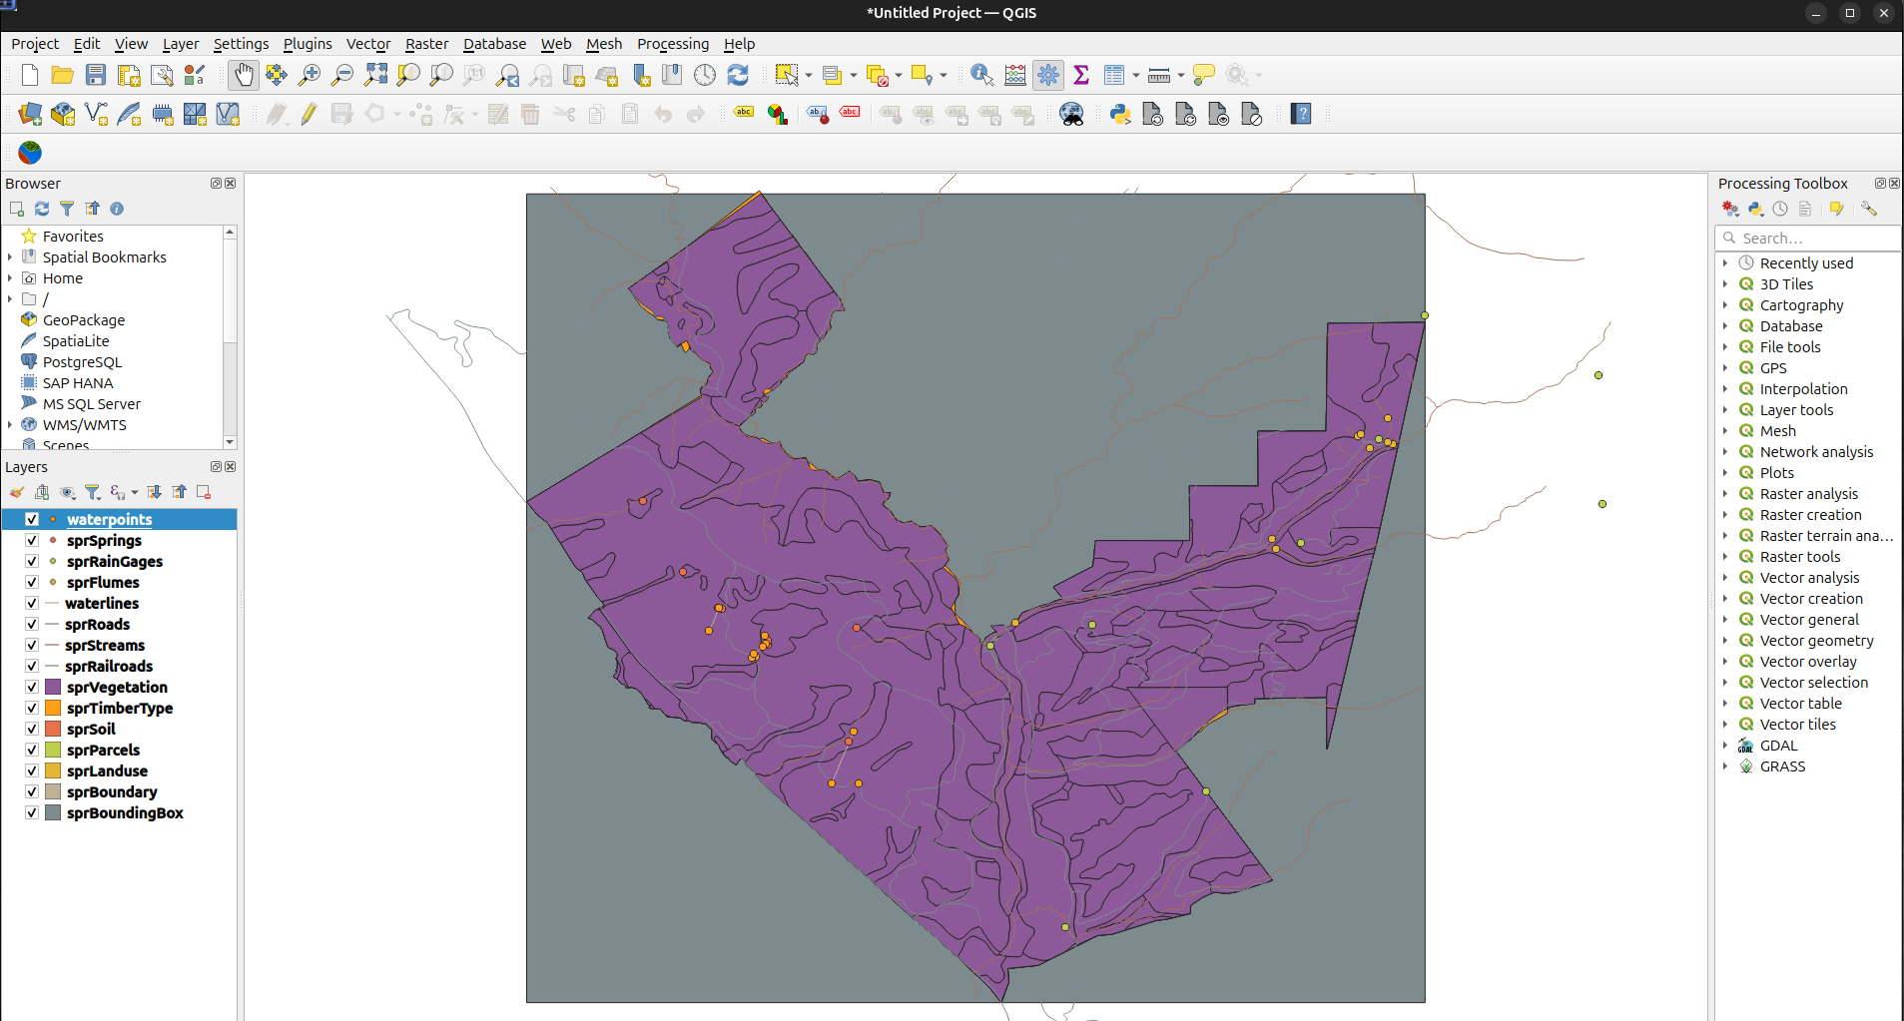Open the Processing menu
This screenshot has height=1021, width=1904.
click(672, 44)
